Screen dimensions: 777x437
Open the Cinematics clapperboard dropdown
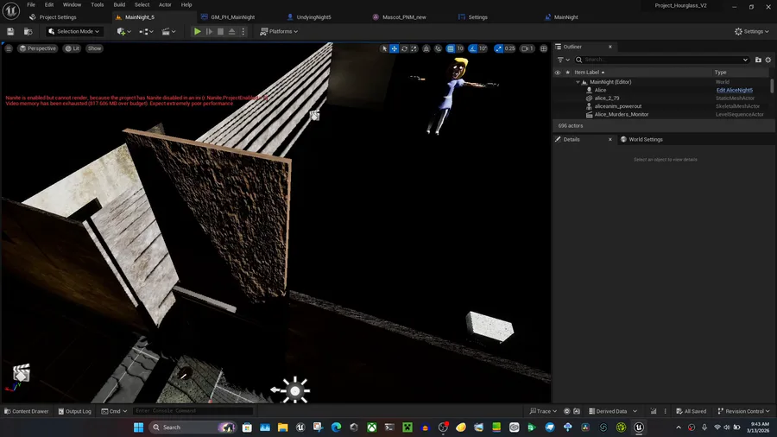168,31
